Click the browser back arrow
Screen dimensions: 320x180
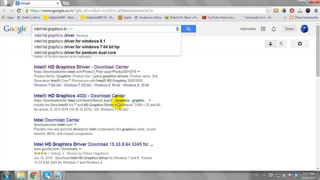pos(4,10)
